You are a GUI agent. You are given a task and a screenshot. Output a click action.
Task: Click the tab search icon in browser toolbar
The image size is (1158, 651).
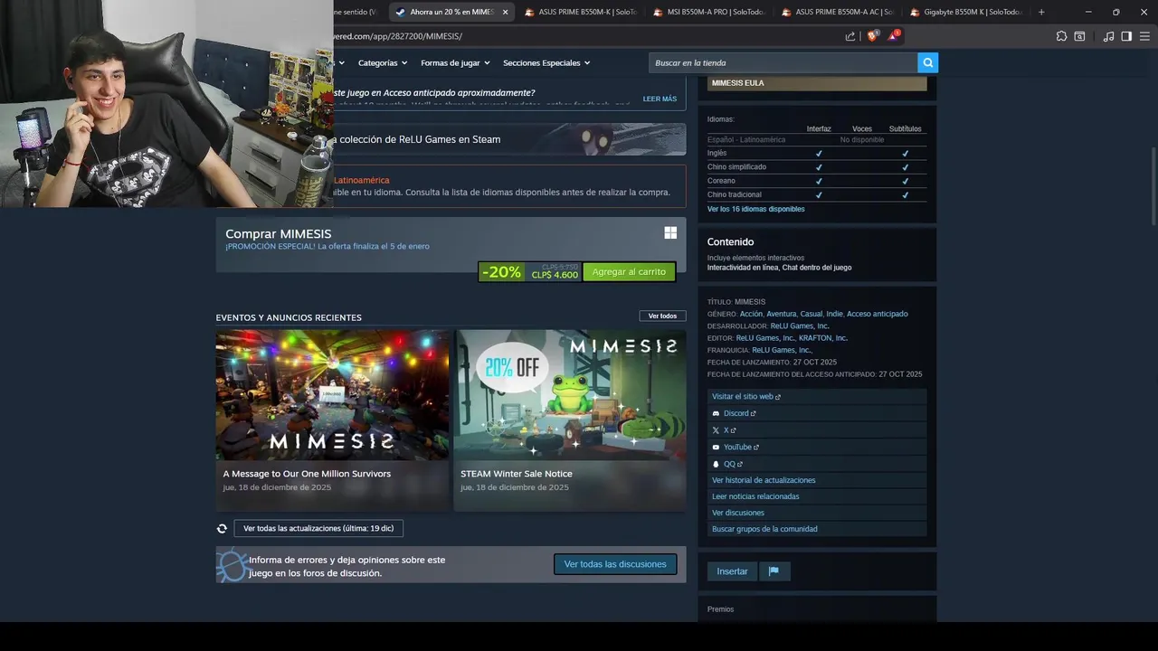(1079, 36)
